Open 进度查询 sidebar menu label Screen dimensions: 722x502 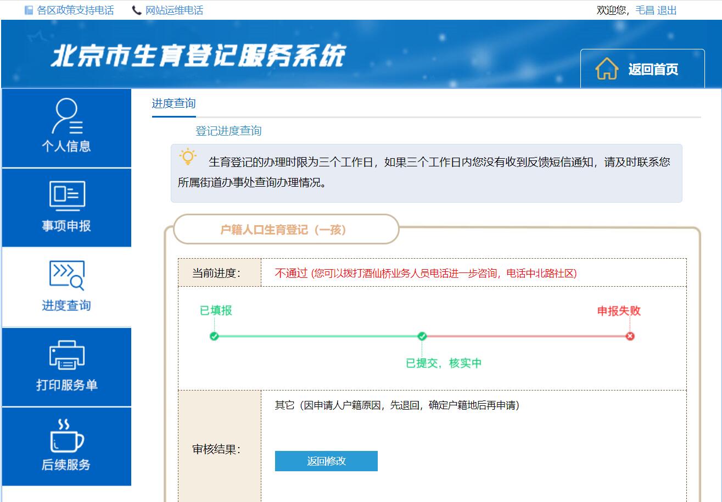pos(66,305)
